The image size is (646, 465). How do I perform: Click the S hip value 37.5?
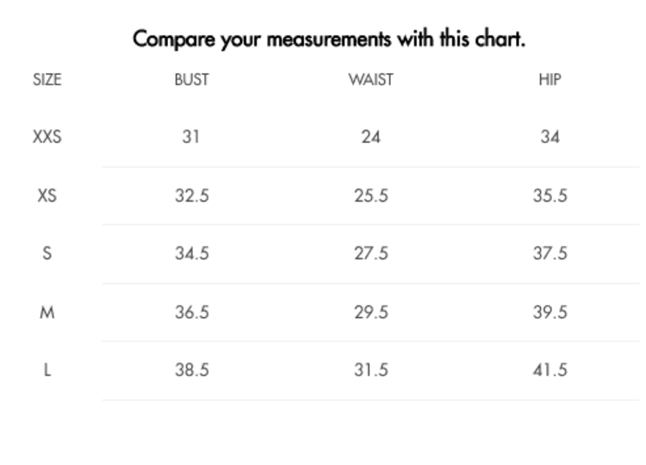point(550,254)
